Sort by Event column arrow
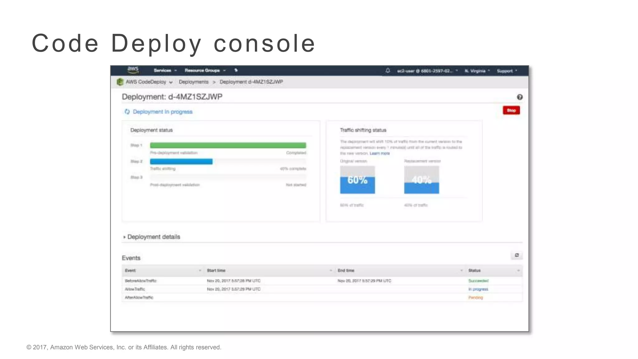 click(x=200, y=270)
